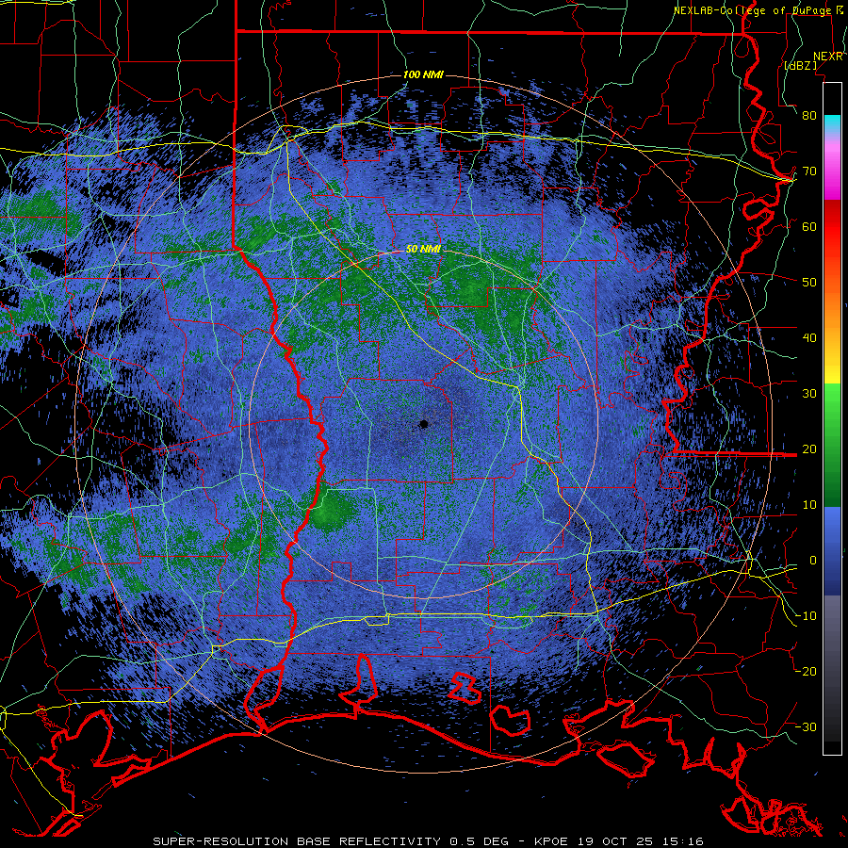Click the -10 dBZ value on the legend
Viewport: 848px width, 848px height.
(806, 616)
